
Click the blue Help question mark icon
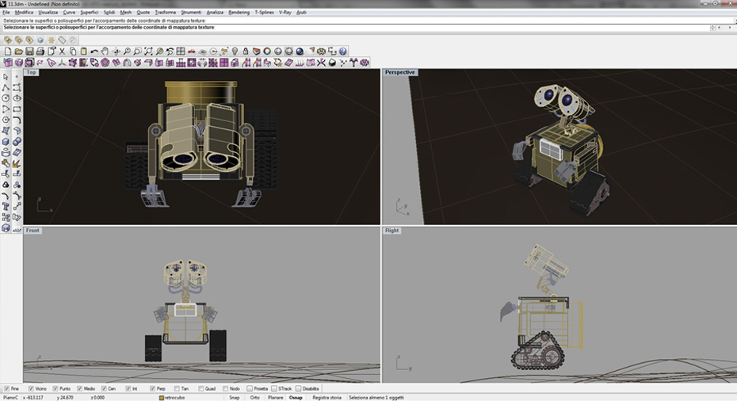(x=342, y=52)
